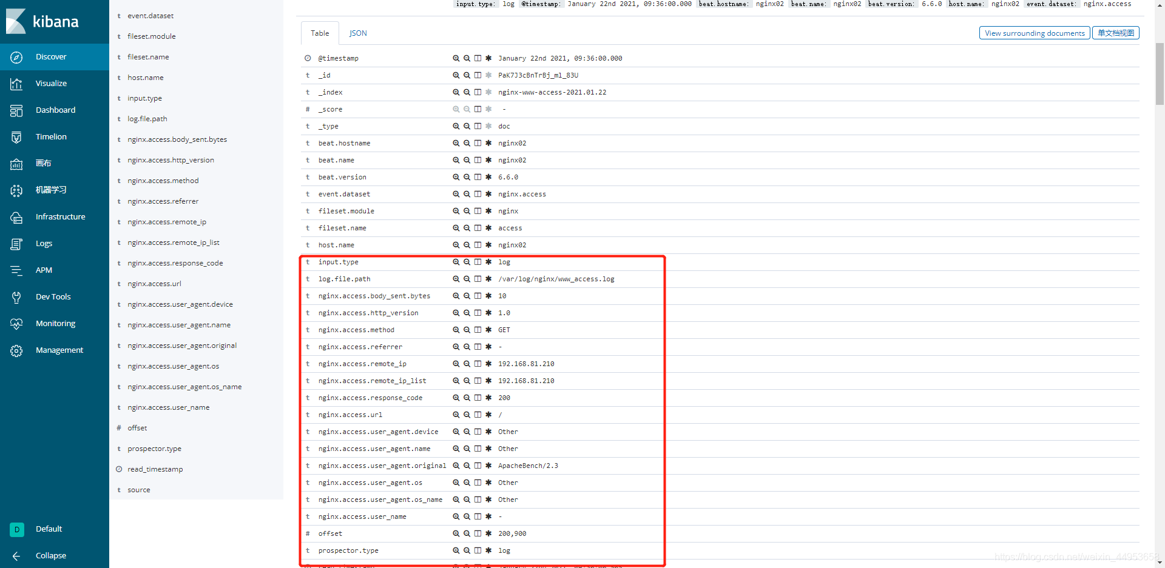
Task: Open the 机器学习 machine learning icon
Action: 16,190
